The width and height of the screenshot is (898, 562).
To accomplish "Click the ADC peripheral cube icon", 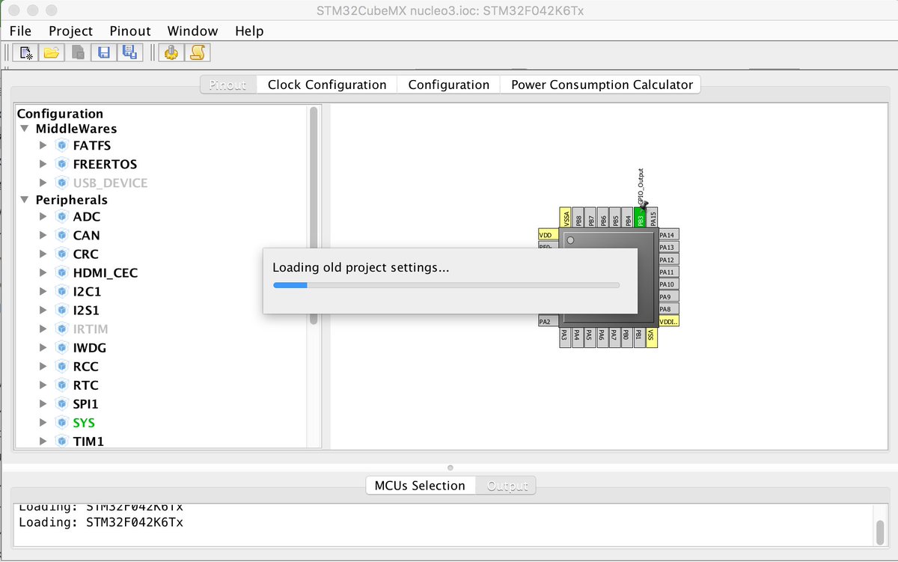I will [62, 216].
